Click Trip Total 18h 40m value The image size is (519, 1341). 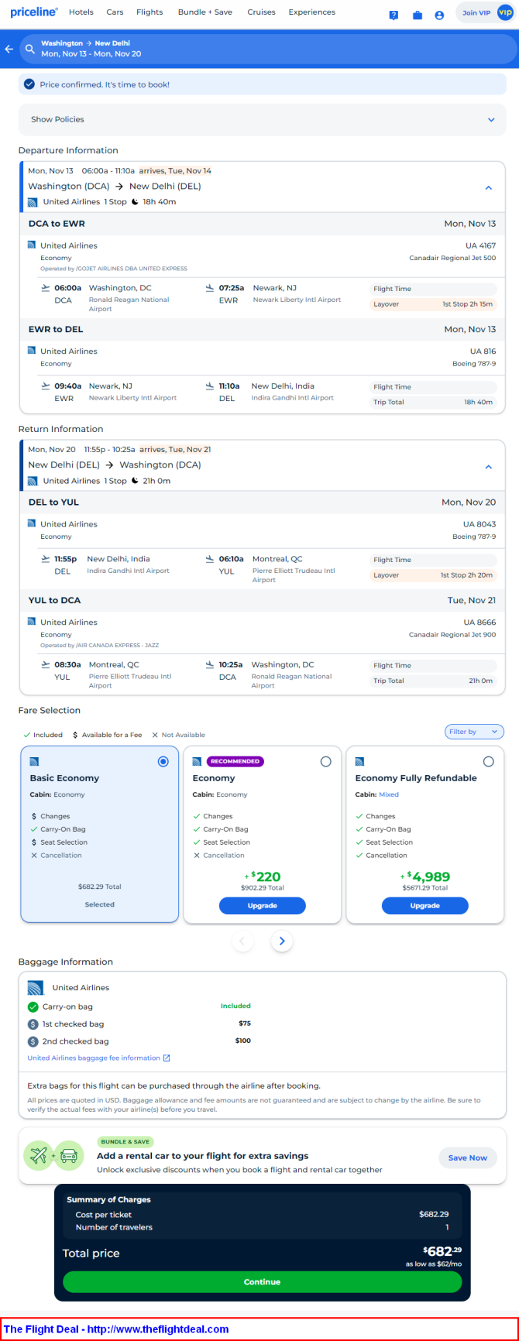(x=478, y=402)
